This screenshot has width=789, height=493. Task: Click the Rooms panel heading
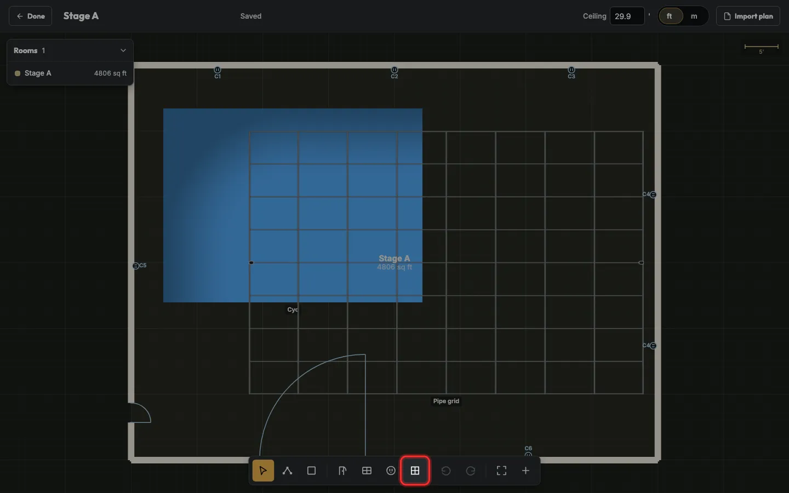26,50
